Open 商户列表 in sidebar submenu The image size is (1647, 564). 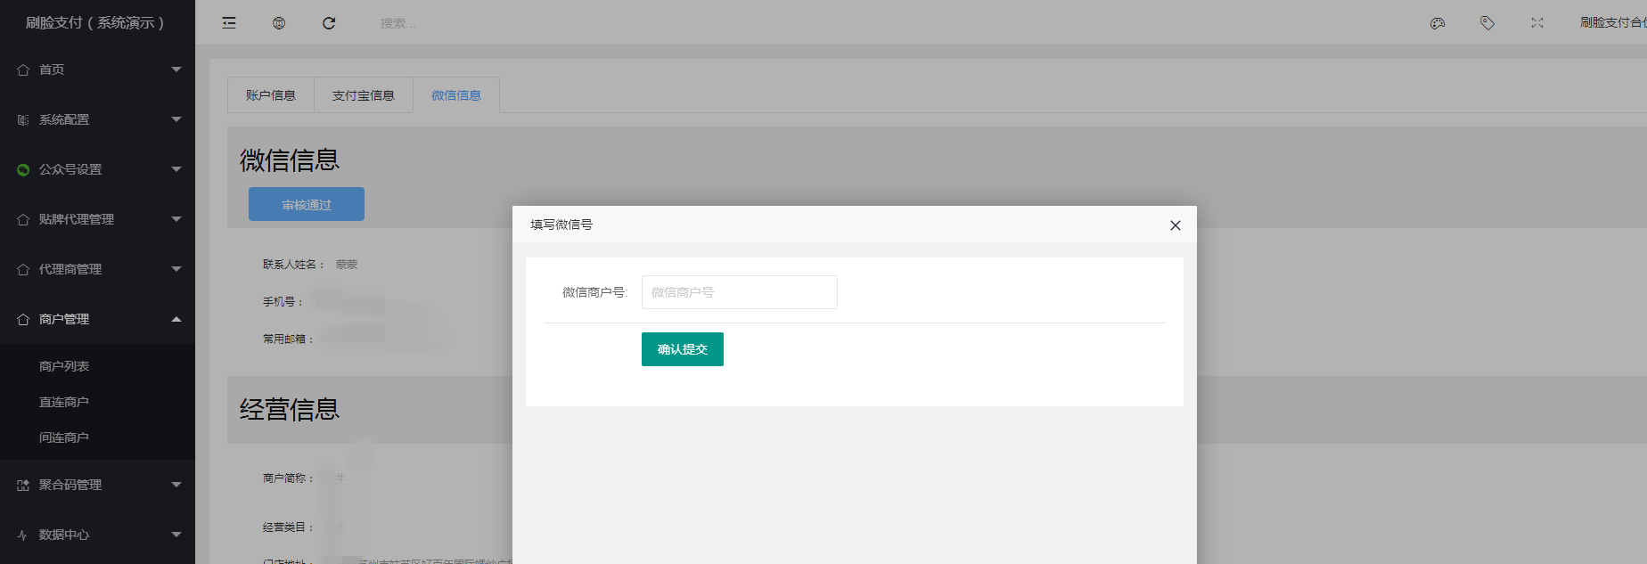(x=64, y=366)
